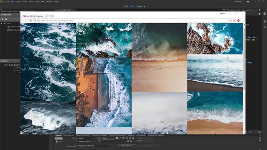Click the unordered list icon in Properties
Viewport: 267px width, 150px height.
tap(123, 138)
